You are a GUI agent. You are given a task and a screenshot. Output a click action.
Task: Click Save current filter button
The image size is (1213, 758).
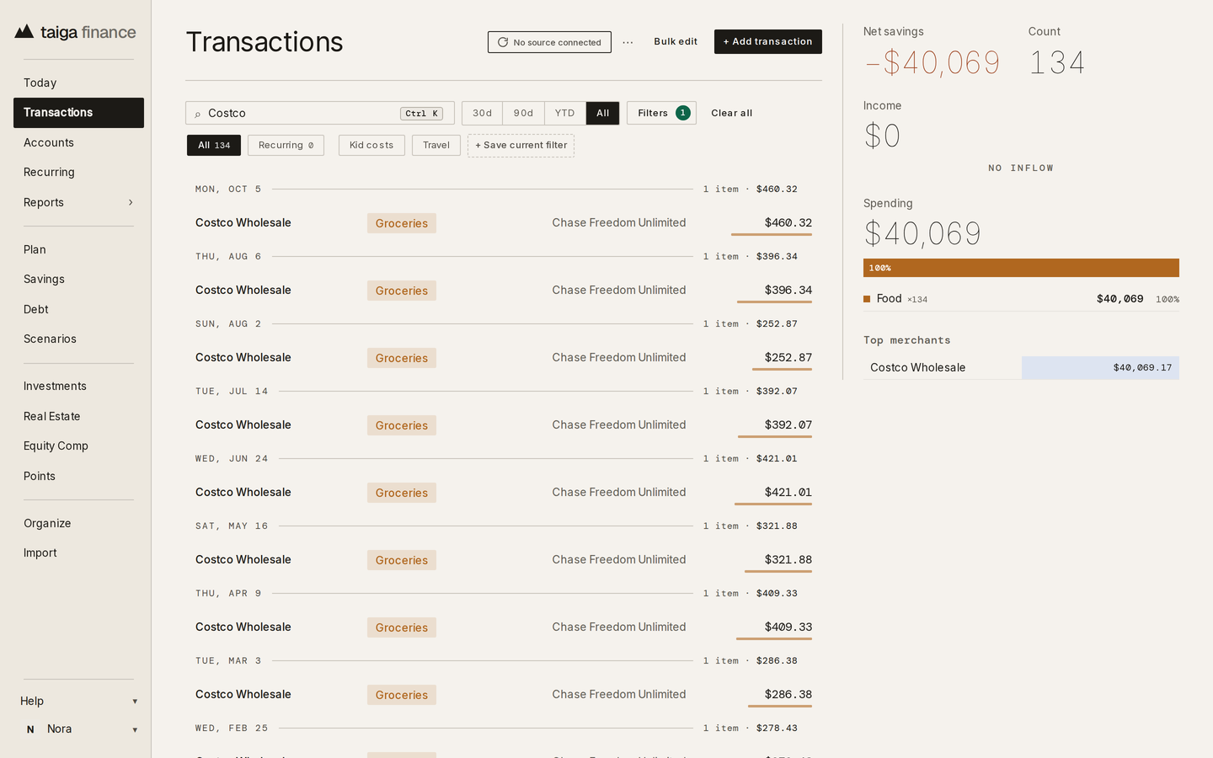pos(521,145)
